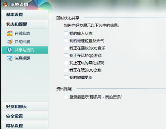Go to 自动回复 settings page
The height and width of the screenshot is (129, 166).
click(25, 42)
